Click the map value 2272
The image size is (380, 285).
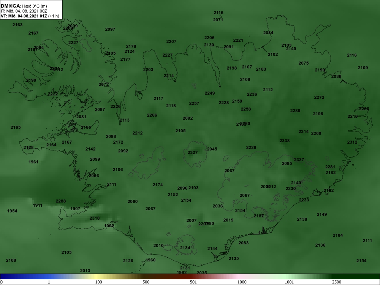coord(319,97)
